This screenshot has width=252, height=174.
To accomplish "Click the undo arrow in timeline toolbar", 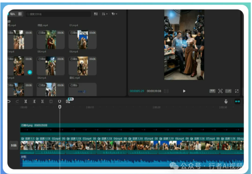I will point(9,101).
